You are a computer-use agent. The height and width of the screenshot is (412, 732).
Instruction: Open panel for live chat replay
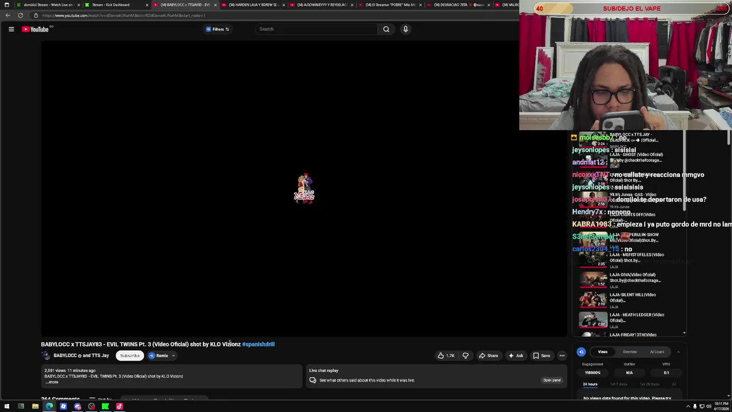click(x=552, y=380)
